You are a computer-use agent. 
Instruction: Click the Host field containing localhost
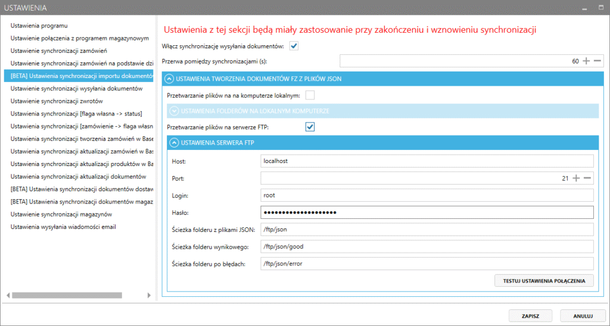[x=427, y=161]
